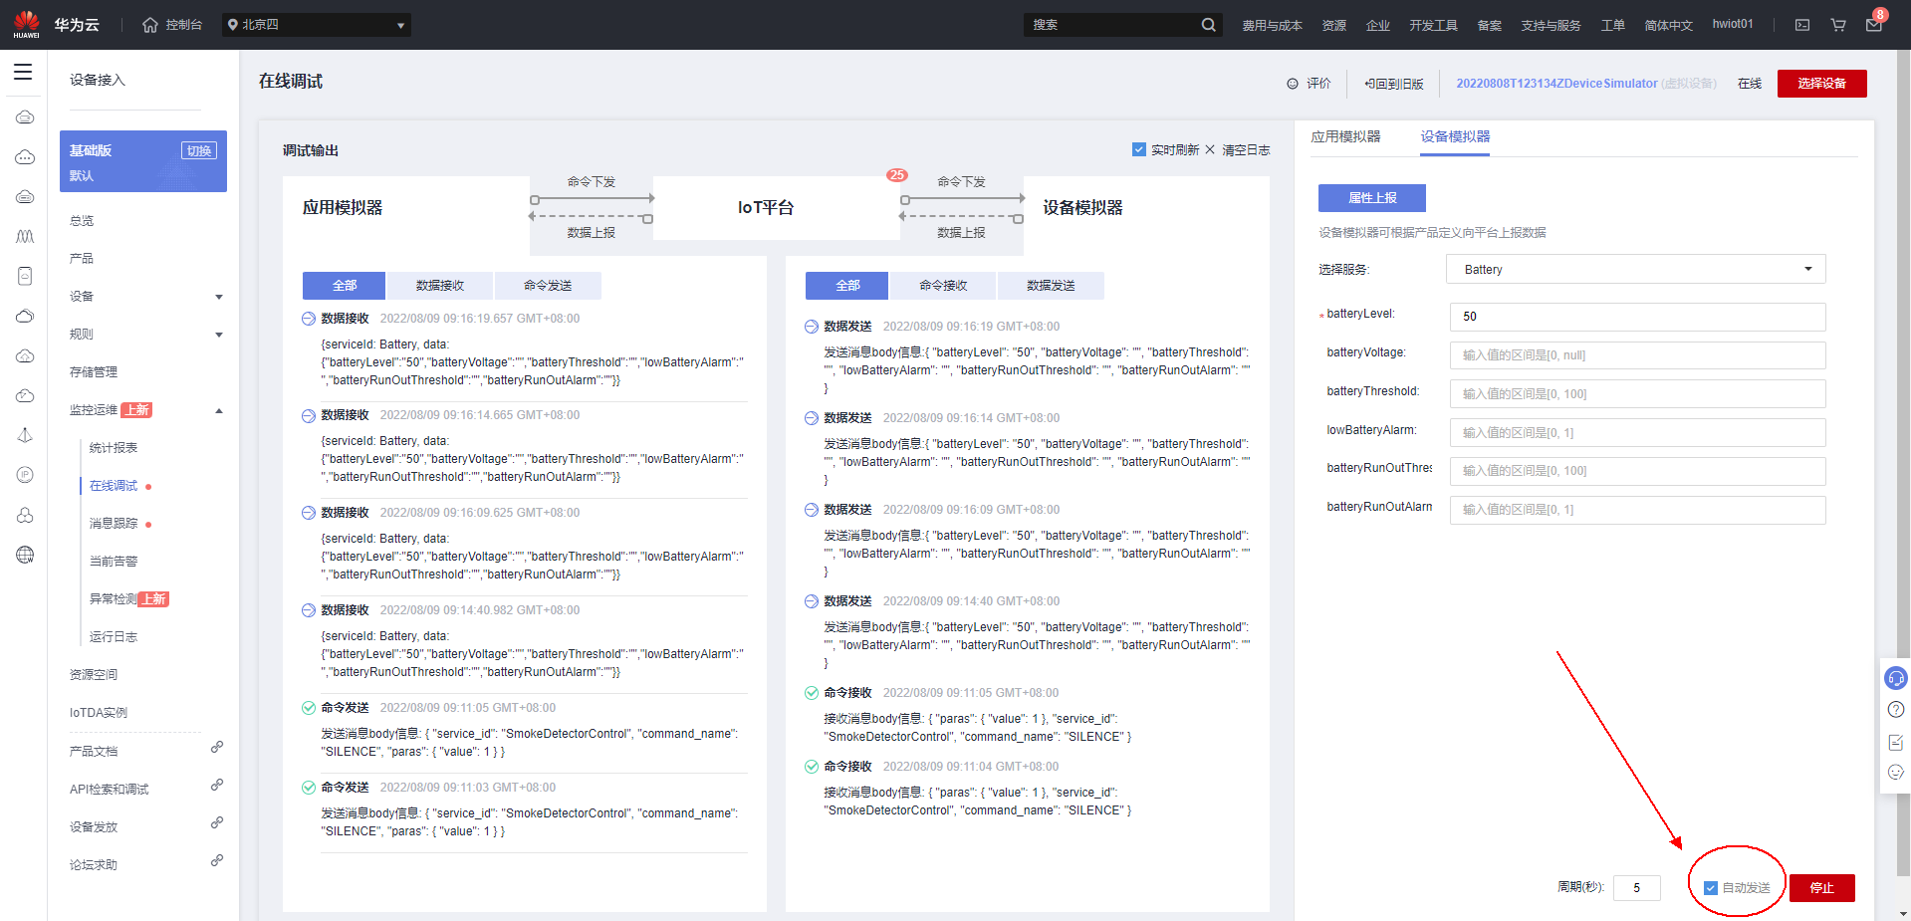1911x921 pixels.
Task: Open the 北京四 region dropdown
Action: (316, 25)
